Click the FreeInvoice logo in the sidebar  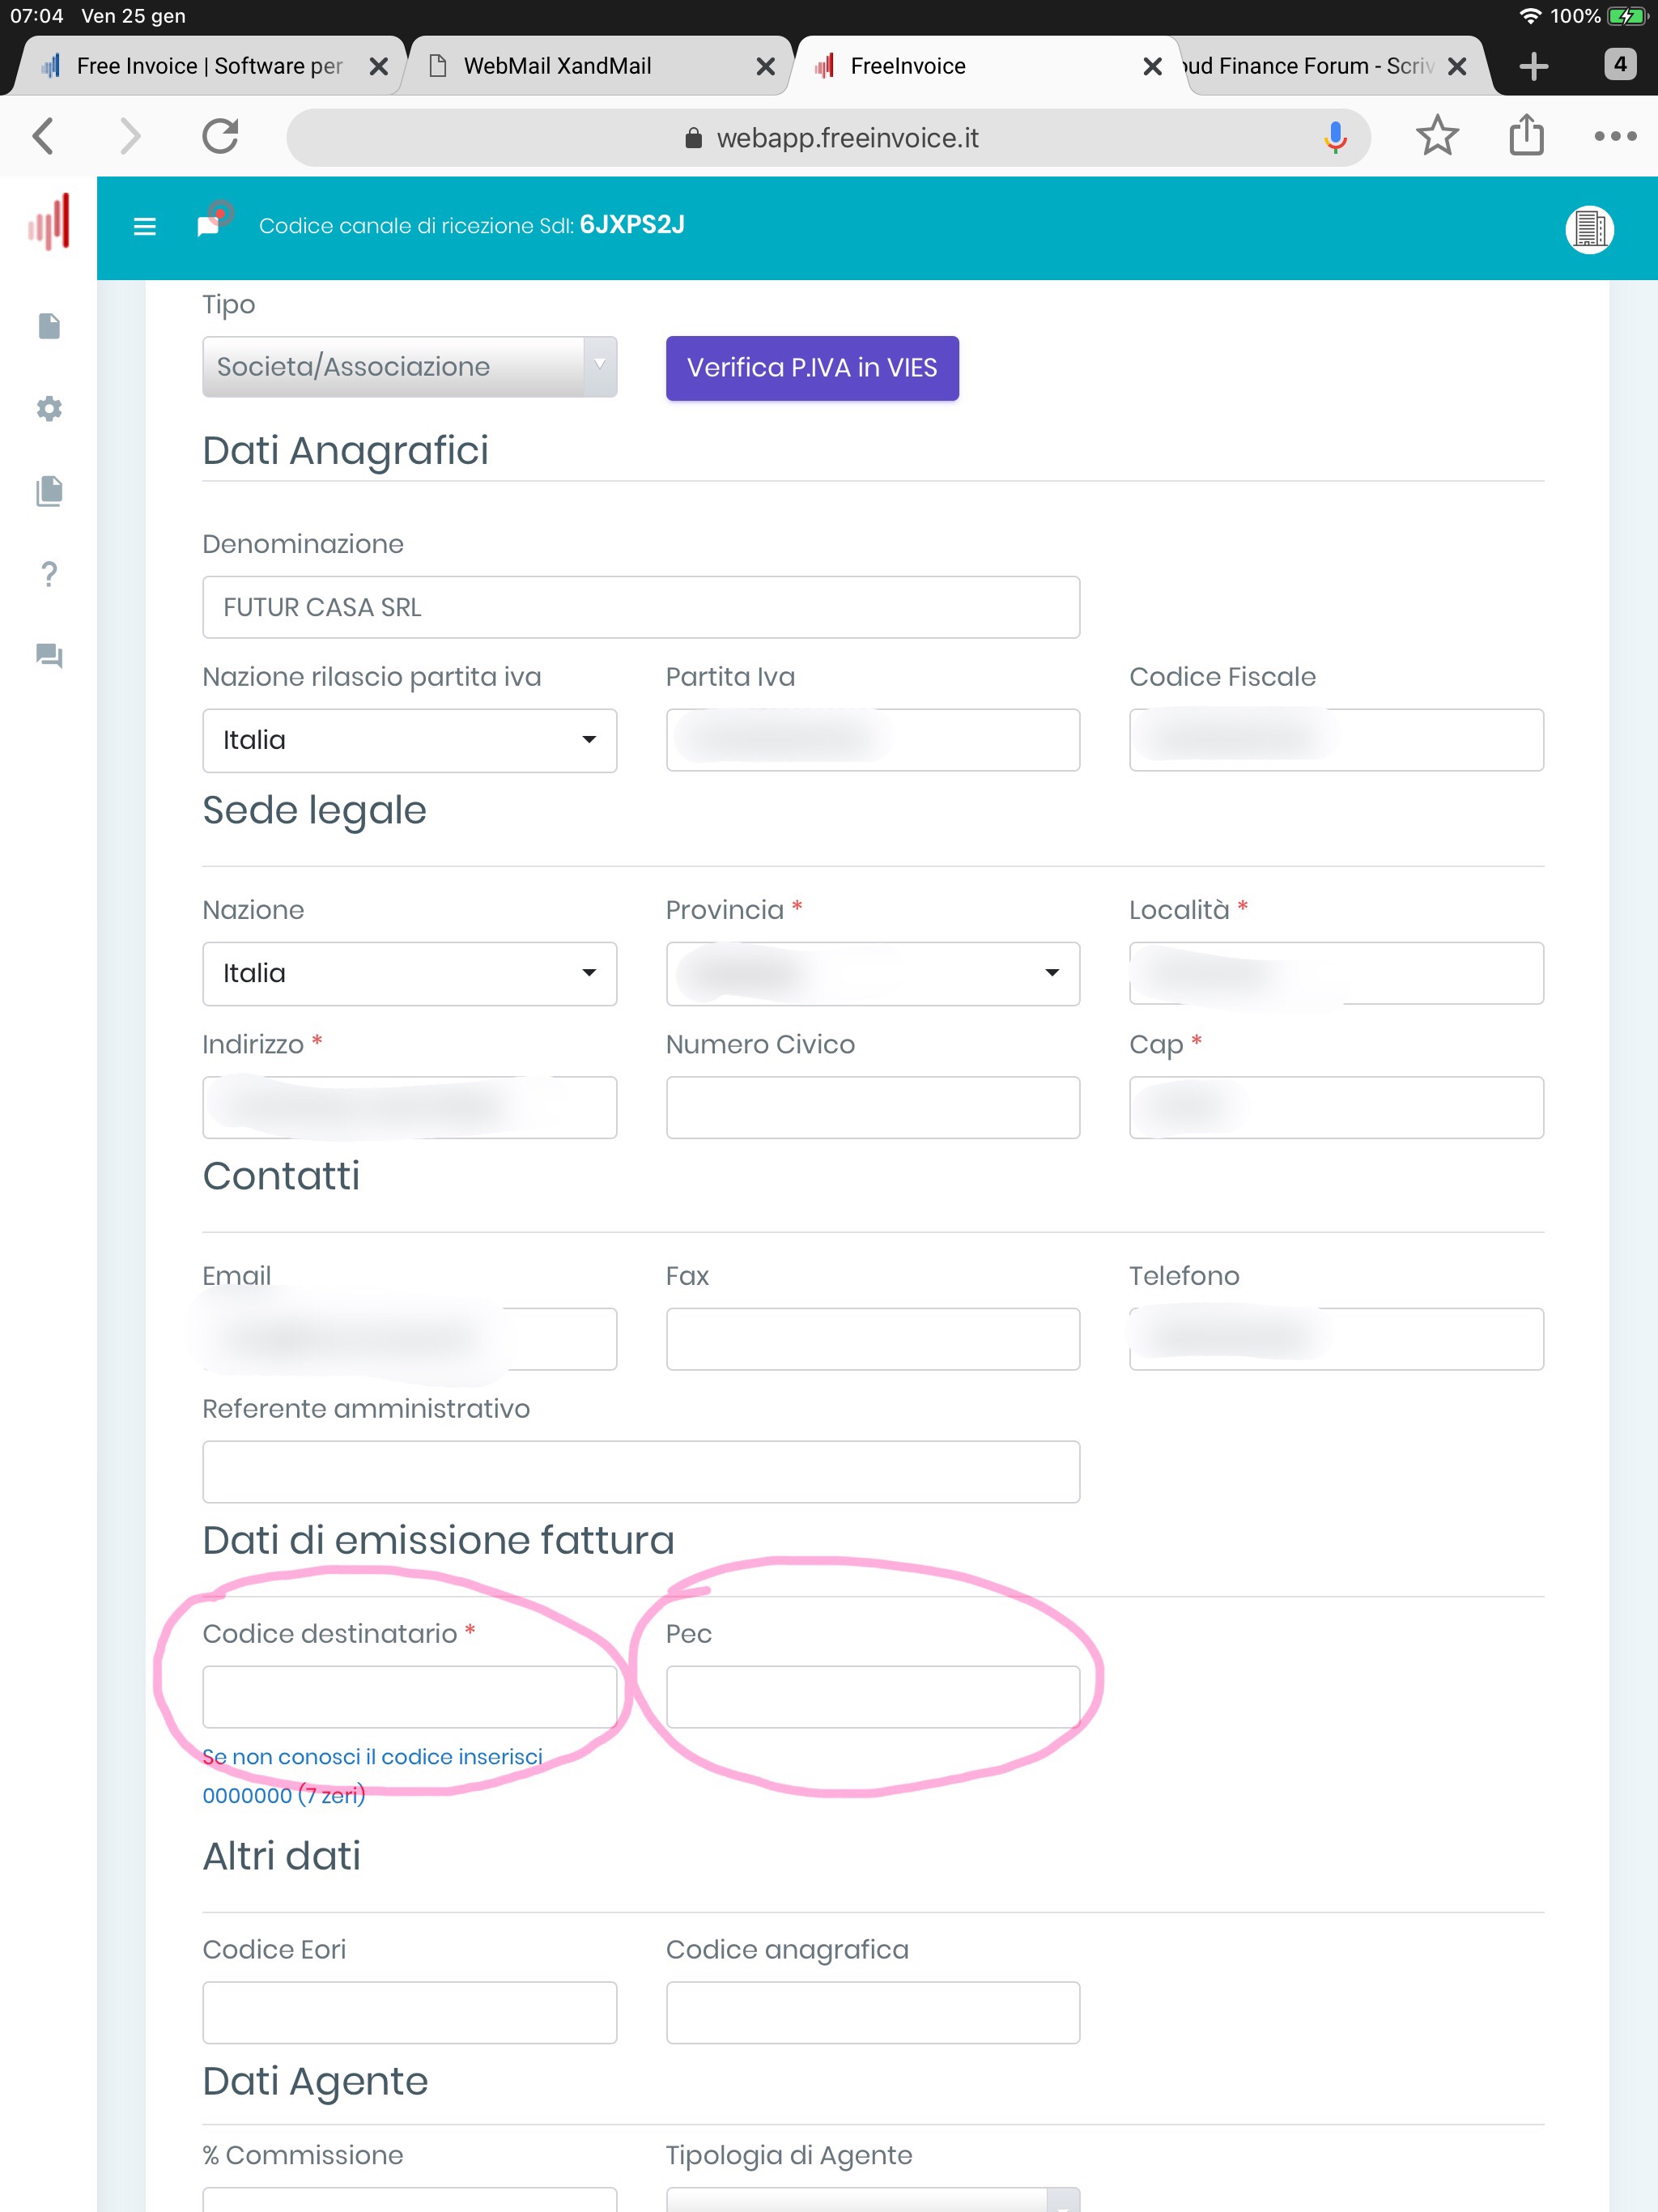[49, 222]
